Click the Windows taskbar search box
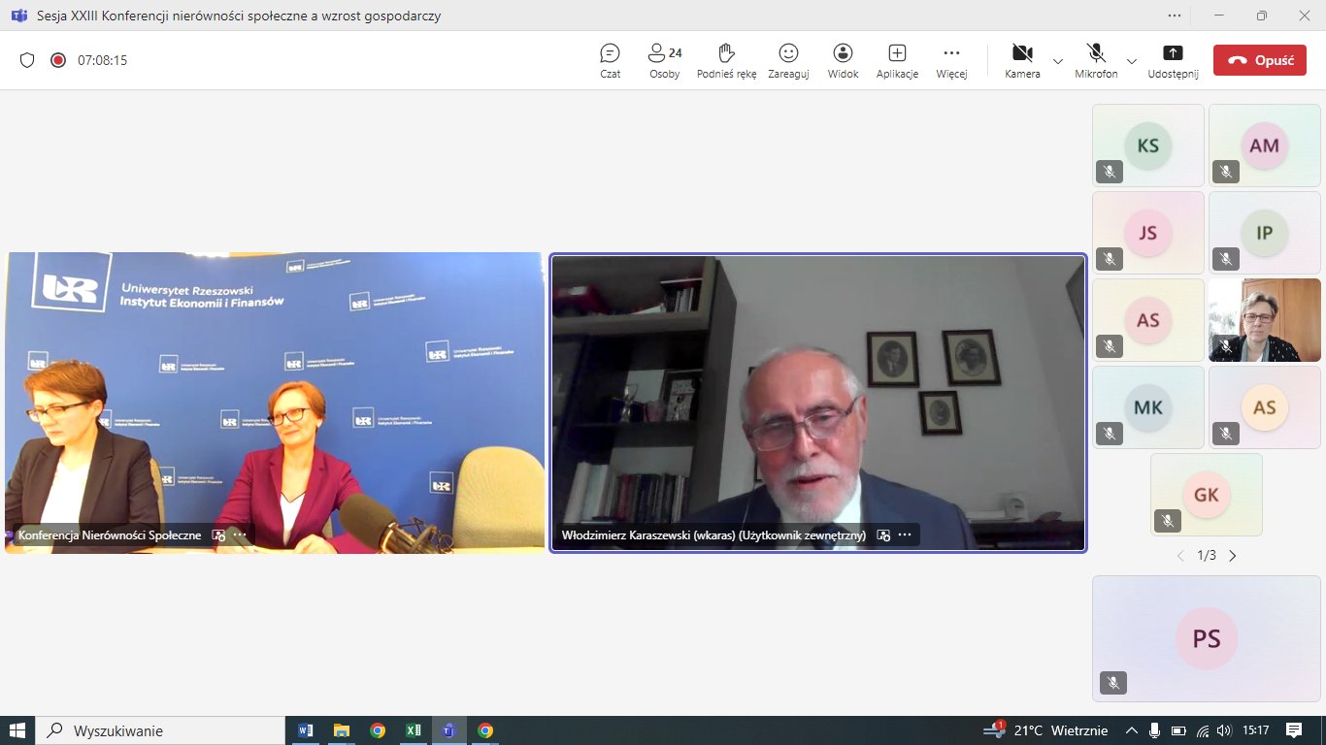1326x745 pixels. point(160,730)
